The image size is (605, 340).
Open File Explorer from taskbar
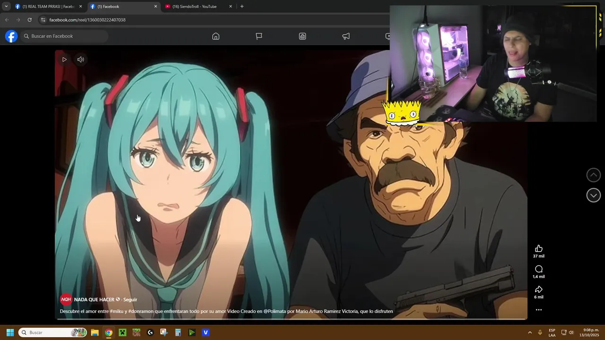click(x=95, y=332)
